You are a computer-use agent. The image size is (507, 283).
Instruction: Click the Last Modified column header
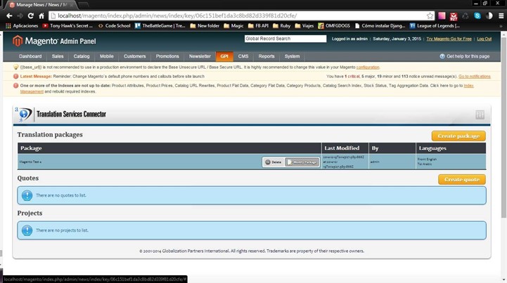(x=345, y=148)
